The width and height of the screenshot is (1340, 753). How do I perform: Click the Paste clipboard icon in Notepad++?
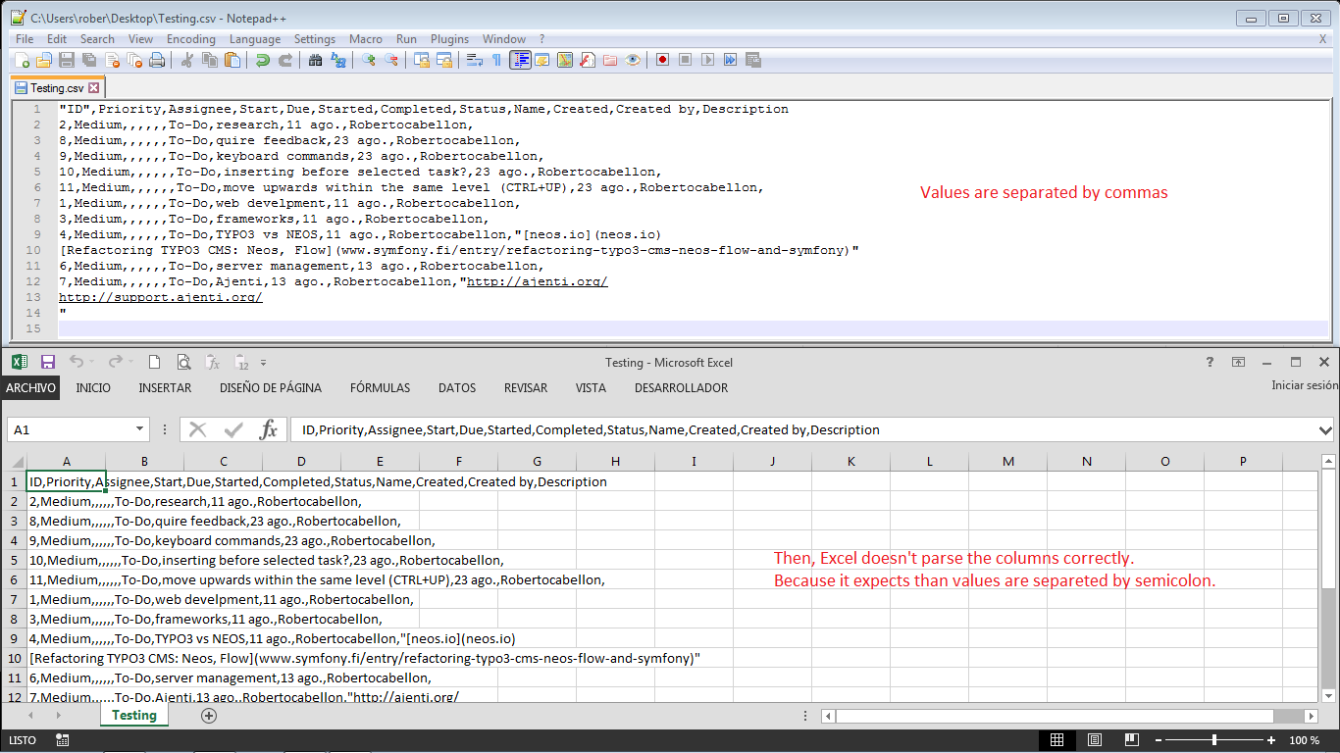232,60
